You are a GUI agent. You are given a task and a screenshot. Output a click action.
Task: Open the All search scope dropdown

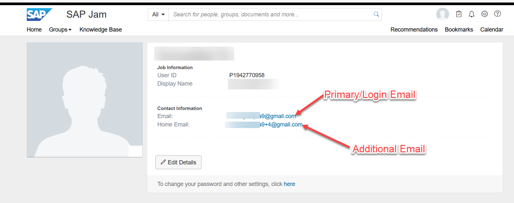(158, 14)
